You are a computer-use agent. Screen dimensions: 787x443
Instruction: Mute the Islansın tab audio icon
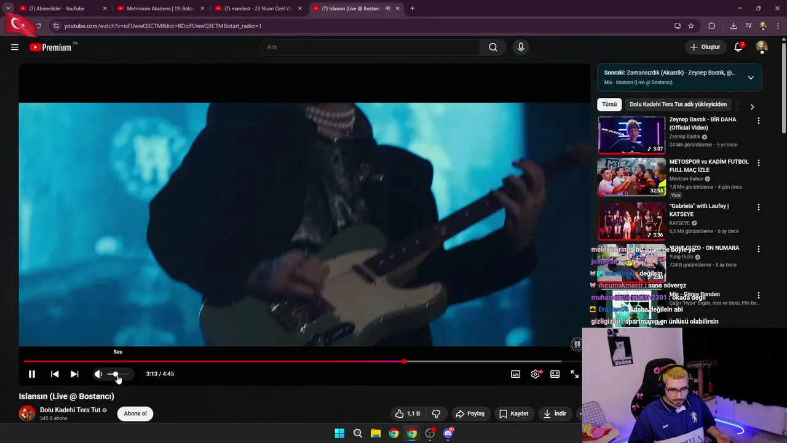point(388,9)
